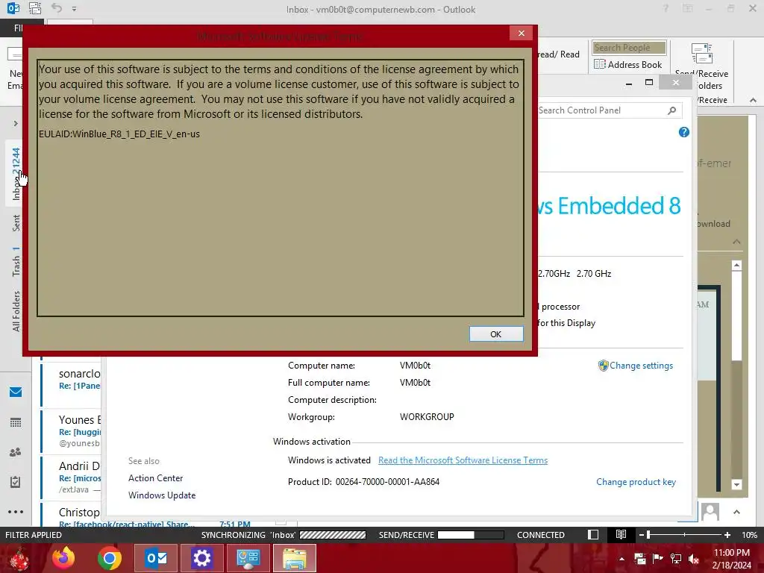Screen dimensions: 764x573
Task: Collapse the Outlook ribbon with the chevron
Action: click(754, 100)
